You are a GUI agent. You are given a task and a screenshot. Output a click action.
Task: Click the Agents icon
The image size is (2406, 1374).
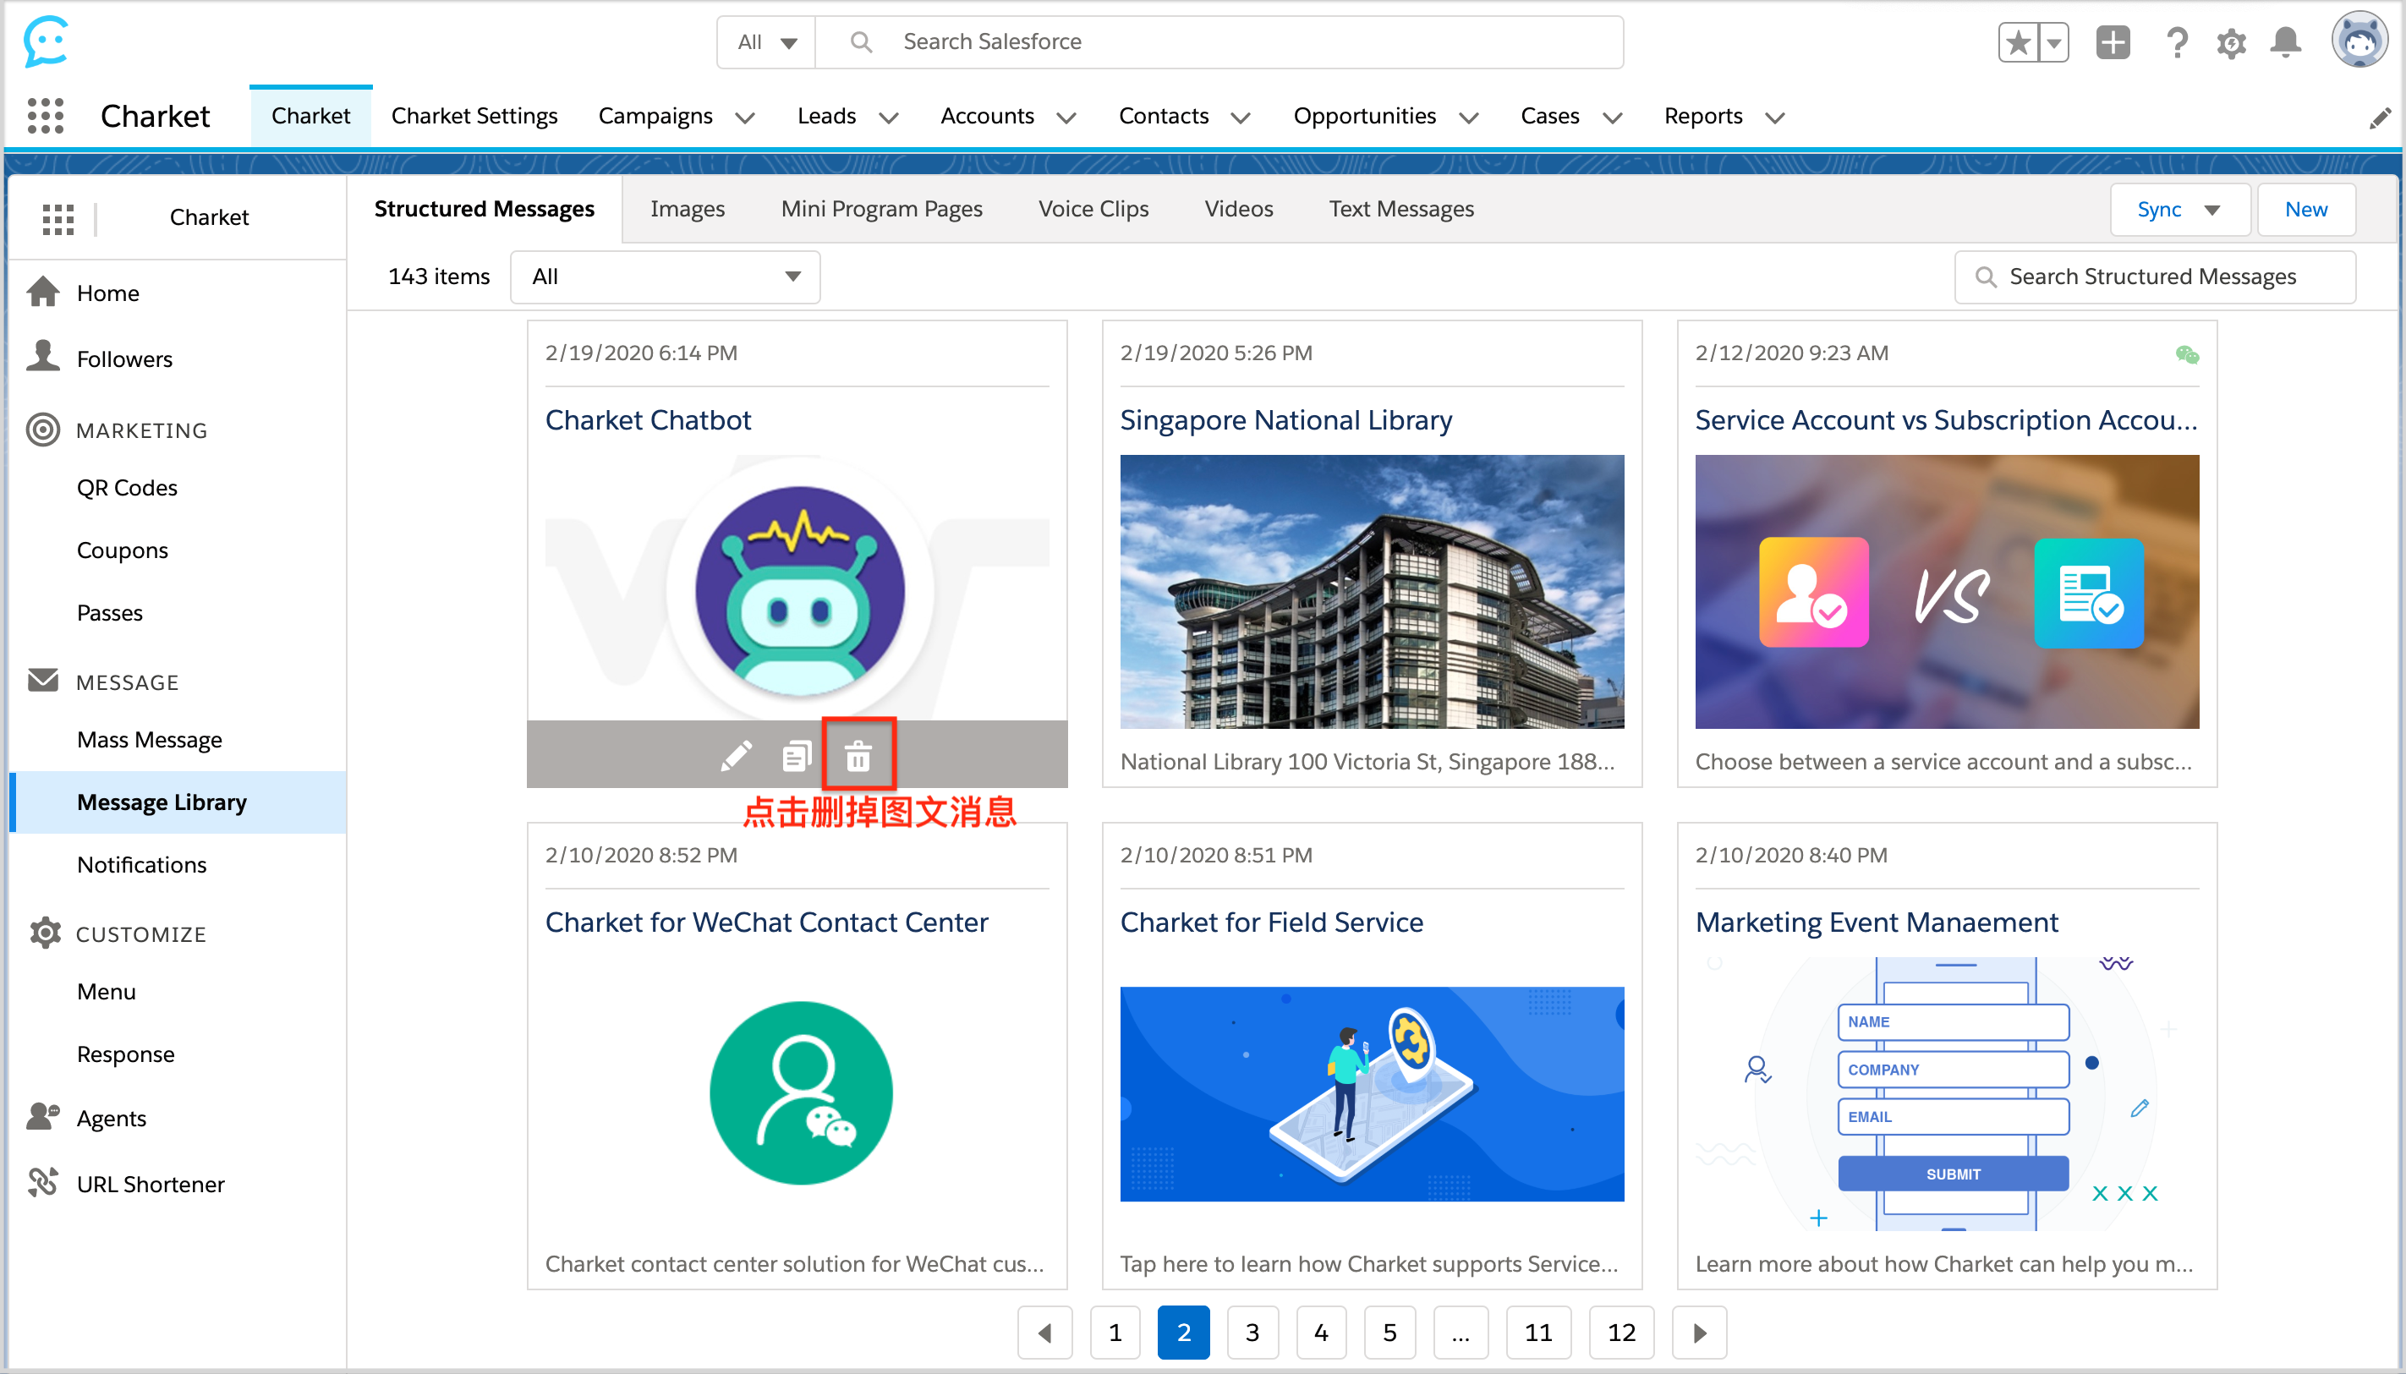click(43, 1116)
